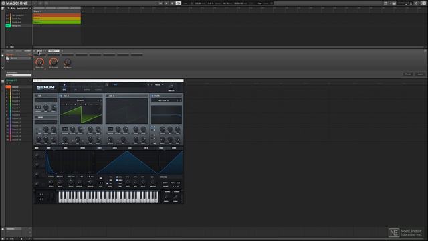The width and height of the screenshot is (428, 241).
Task: Switch to Serum's MATRIX tab
Action: pyautogui.click(x=87, y=90)
